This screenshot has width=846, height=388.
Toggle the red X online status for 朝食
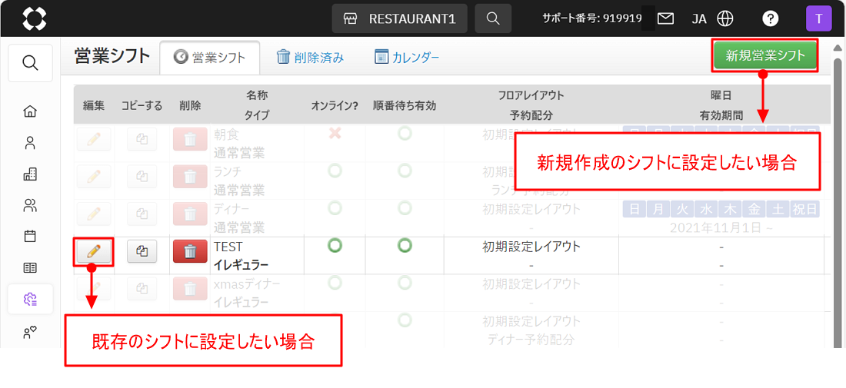[335, 134]
